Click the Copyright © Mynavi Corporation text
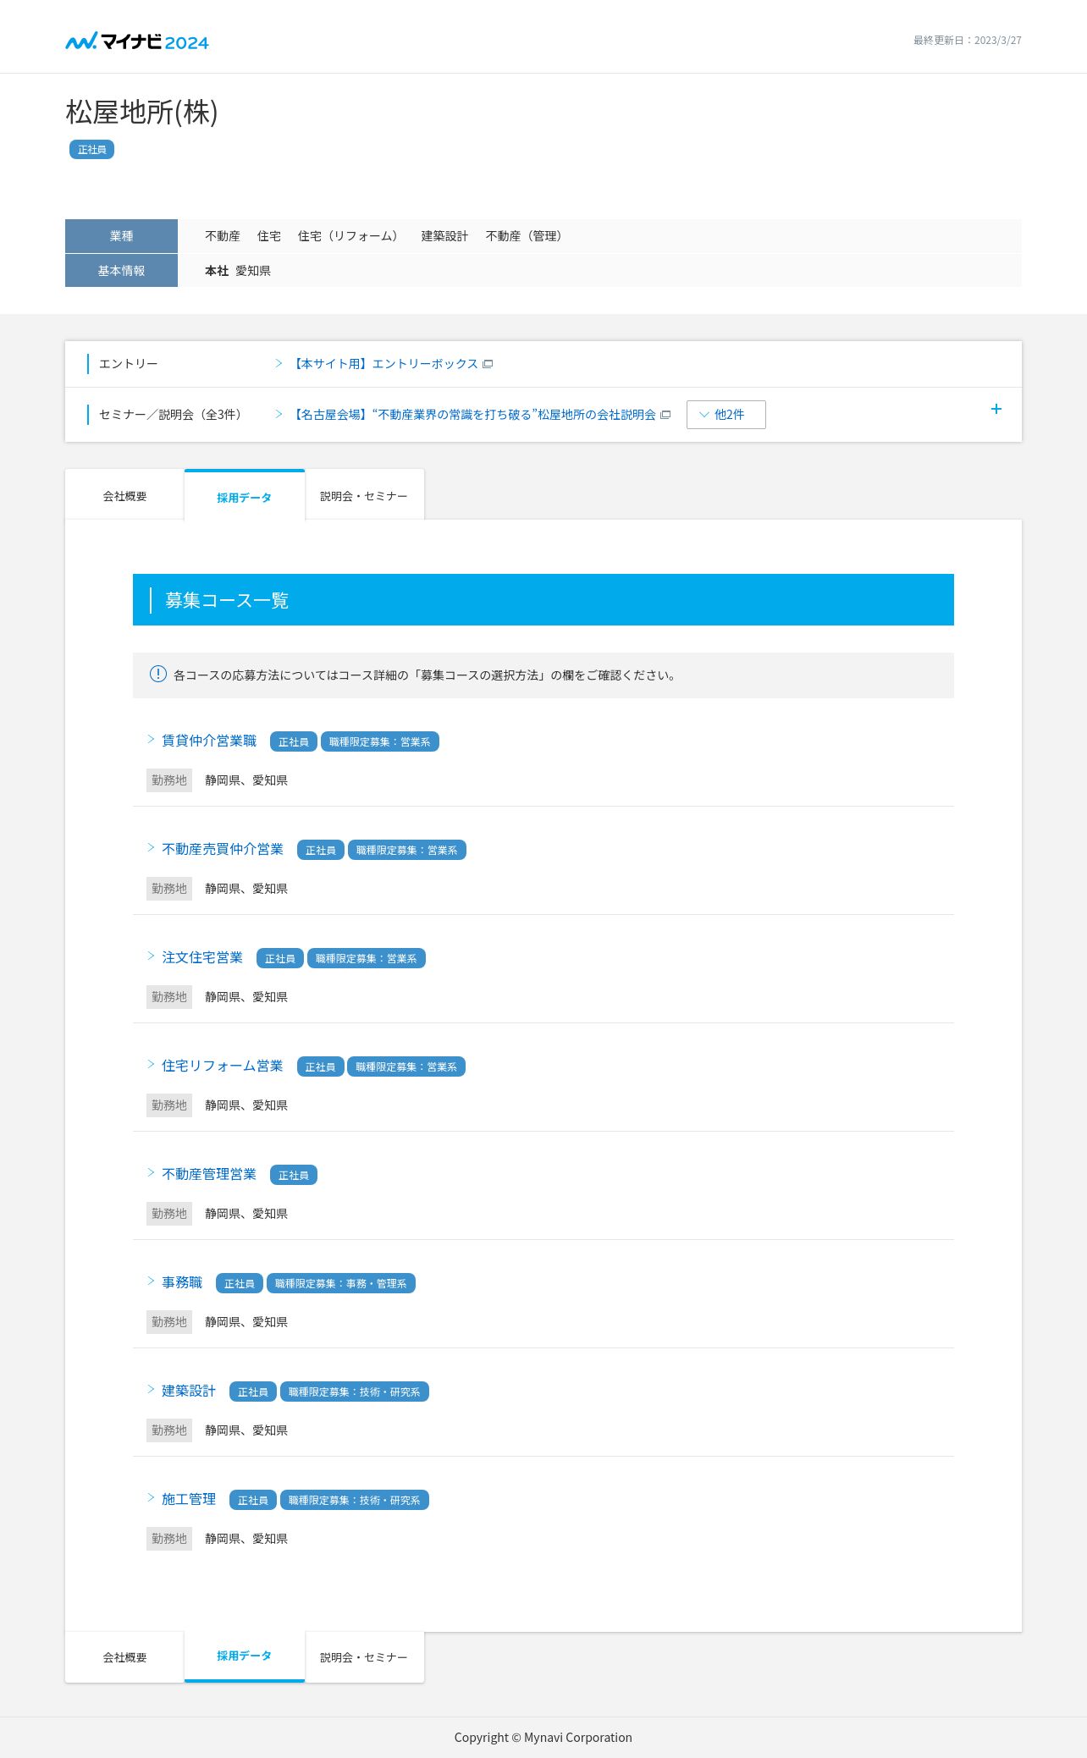This screenshot has height=1758, width=1087. [x=543, y=1738]
